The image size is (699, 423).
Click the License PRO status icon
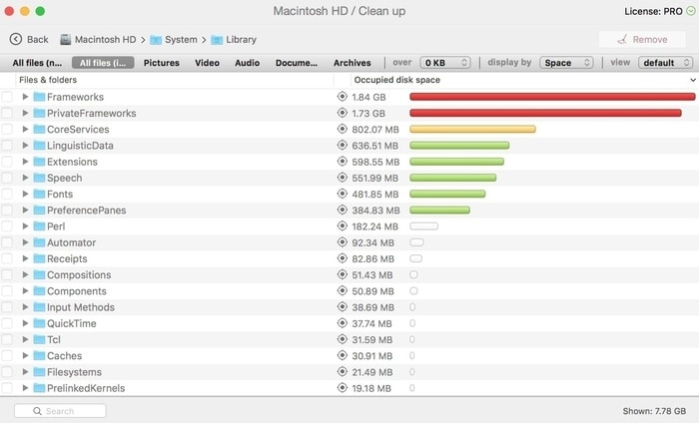[691, 11]
